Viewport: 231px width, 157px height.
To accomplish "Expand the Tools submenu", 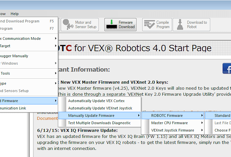I will pos(28,73).
